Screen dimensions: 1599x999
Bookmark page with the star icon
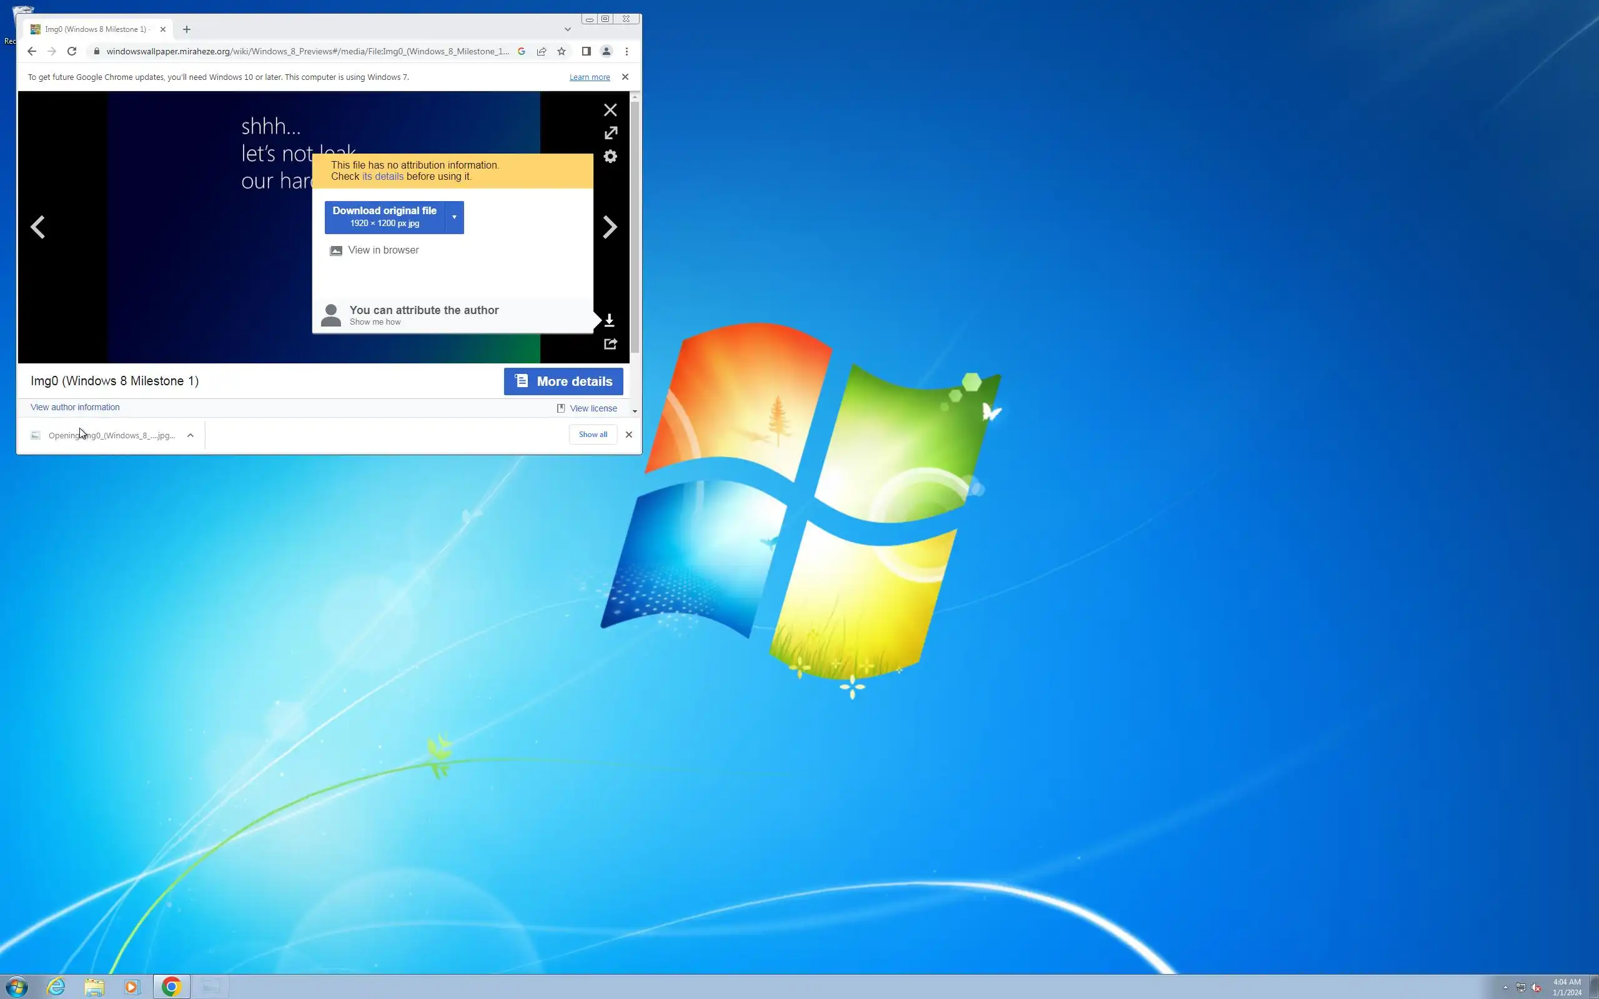click(561, 52)
